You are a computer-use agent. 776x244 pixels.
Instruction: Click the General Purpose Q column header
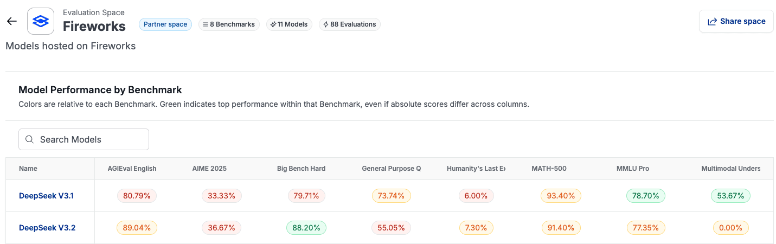392,169
